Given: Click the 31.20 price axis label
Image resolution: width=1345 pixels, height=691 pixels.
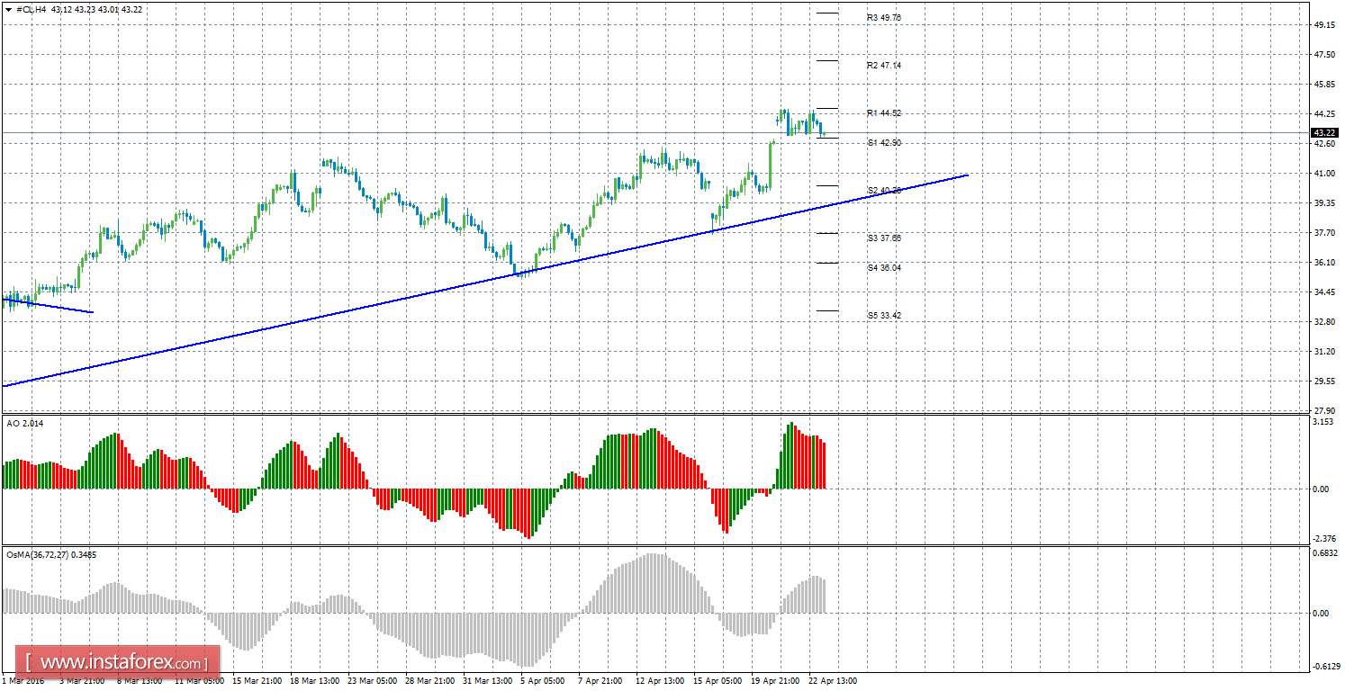Looking at the screenshot, I should coord(1324,352).
